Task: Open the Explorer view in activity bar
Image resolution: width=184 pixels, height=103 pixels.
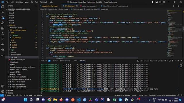Action: [3, 7]
